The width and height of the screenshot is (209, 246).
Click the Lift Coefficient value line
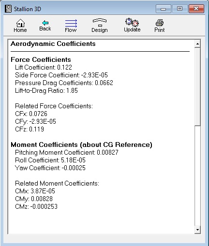coord(44,67)
